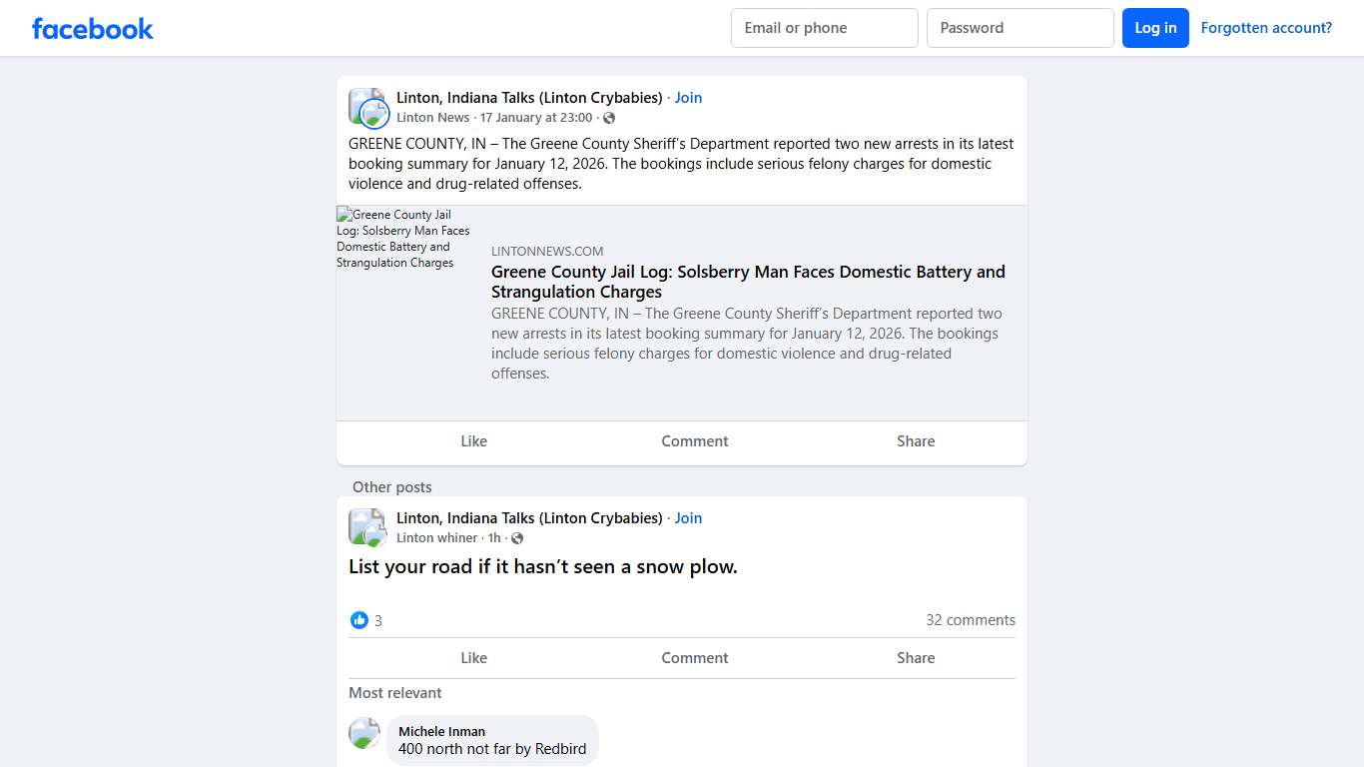The height and width of the screenshot is (767, 1364).
Task: Click the Facebook logo
Action: [x=92, y=28]
